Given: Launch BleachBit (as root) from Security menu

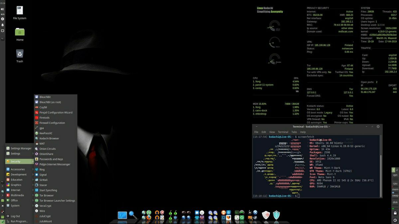Looking at the screenshot, I should click(50, 102).
